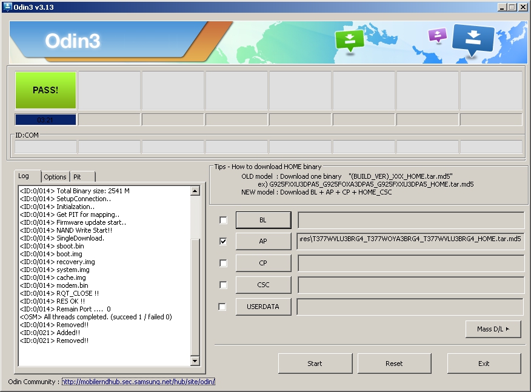Viewport: 531px width, 392px height.
Task: Click the USERDATA file button
Action: pyautogui.click(x=263, y=307)
